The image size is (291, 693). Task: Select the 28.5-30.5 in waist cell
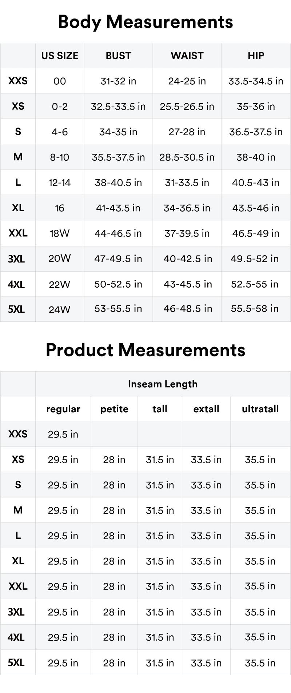click(x=187, y=157)
